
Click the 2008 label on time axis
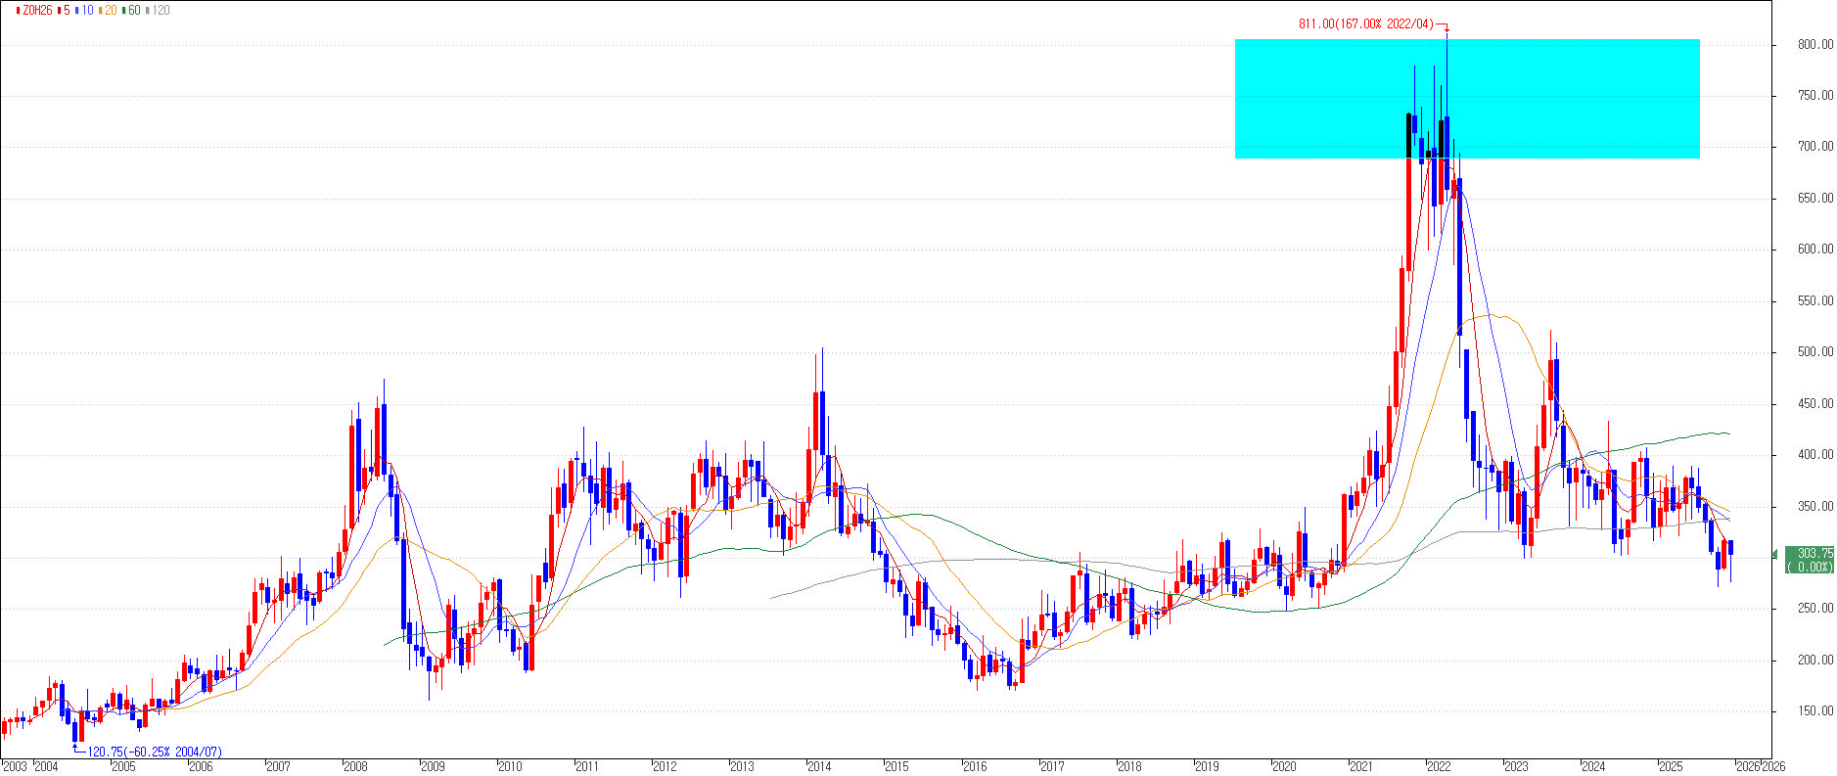click(x=355, y=766)
